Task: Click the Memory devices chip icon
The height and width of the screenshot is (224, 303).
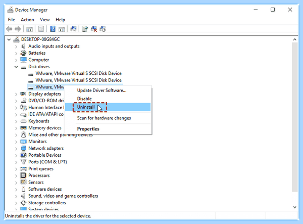Action: [x=23, y=128]
